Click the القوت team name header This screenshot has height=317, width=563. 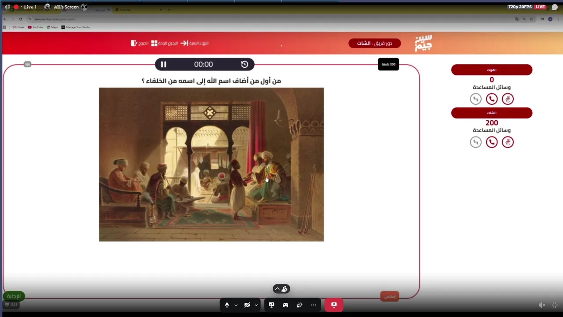click(x=492, y=70)
